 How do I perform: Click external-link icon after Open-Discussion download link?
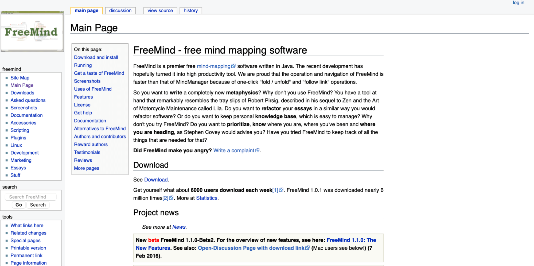tap(307, 248)
